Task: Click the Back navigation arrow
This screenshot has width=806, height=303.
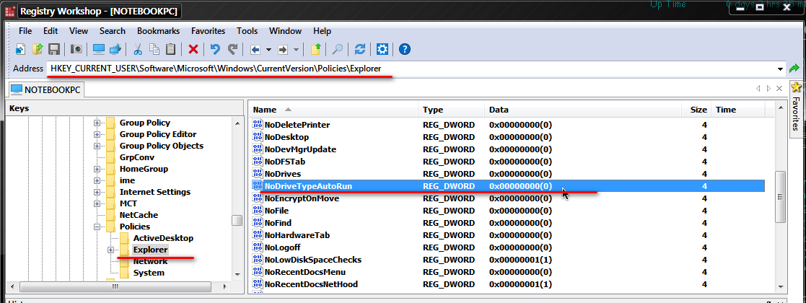Action: [255, 50]
